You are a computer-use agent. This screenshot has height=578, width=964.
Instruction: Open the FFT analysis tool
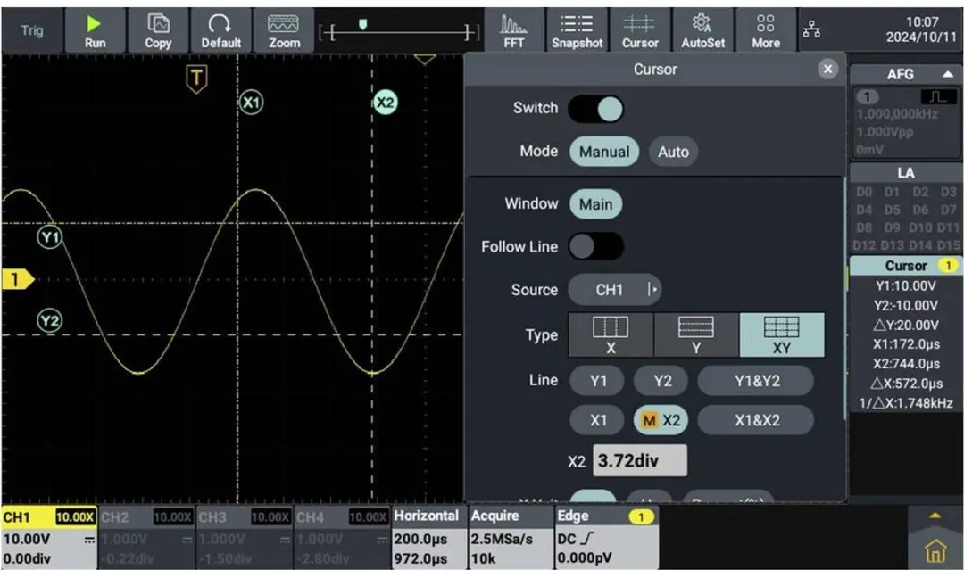pos(514,30)
